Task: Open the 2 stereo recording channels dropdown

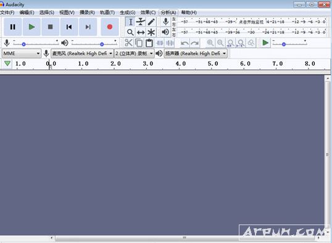Action: [x=135, y=54]
